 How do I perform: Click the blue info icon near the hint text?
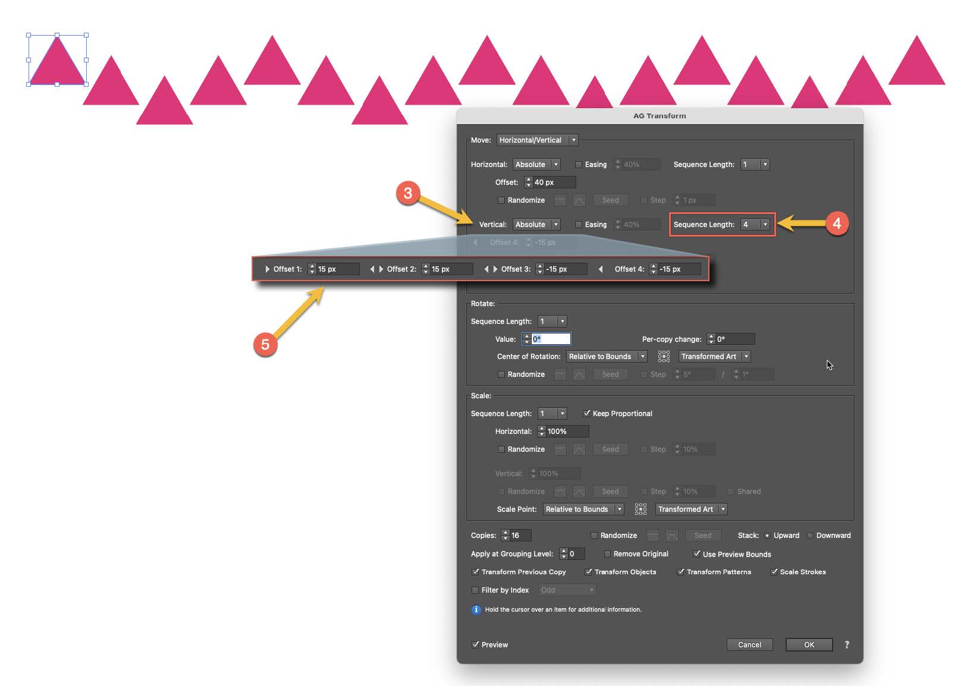(476, 610)
